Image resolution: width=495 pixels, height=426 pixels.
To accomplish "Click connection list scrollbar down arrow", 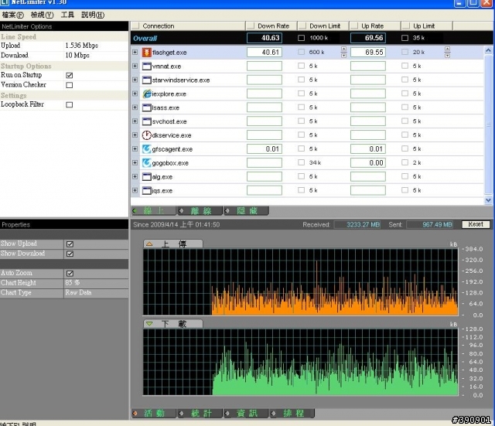I will (x=488, y=200).
